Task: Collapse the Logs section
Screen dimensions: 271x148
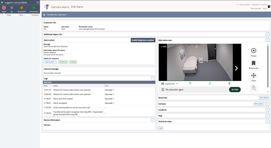Action: pos(153,78)
